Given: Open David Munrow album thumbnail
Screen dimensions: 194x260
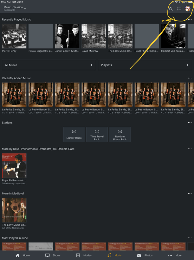Looking at the screenshot, I should click(x=94, y=36).
